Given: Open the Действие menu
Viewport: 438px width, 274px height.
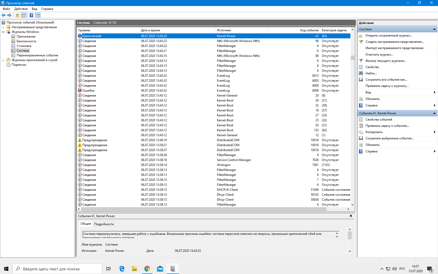Looking at the screenshot, I should [x=21, y=9].
